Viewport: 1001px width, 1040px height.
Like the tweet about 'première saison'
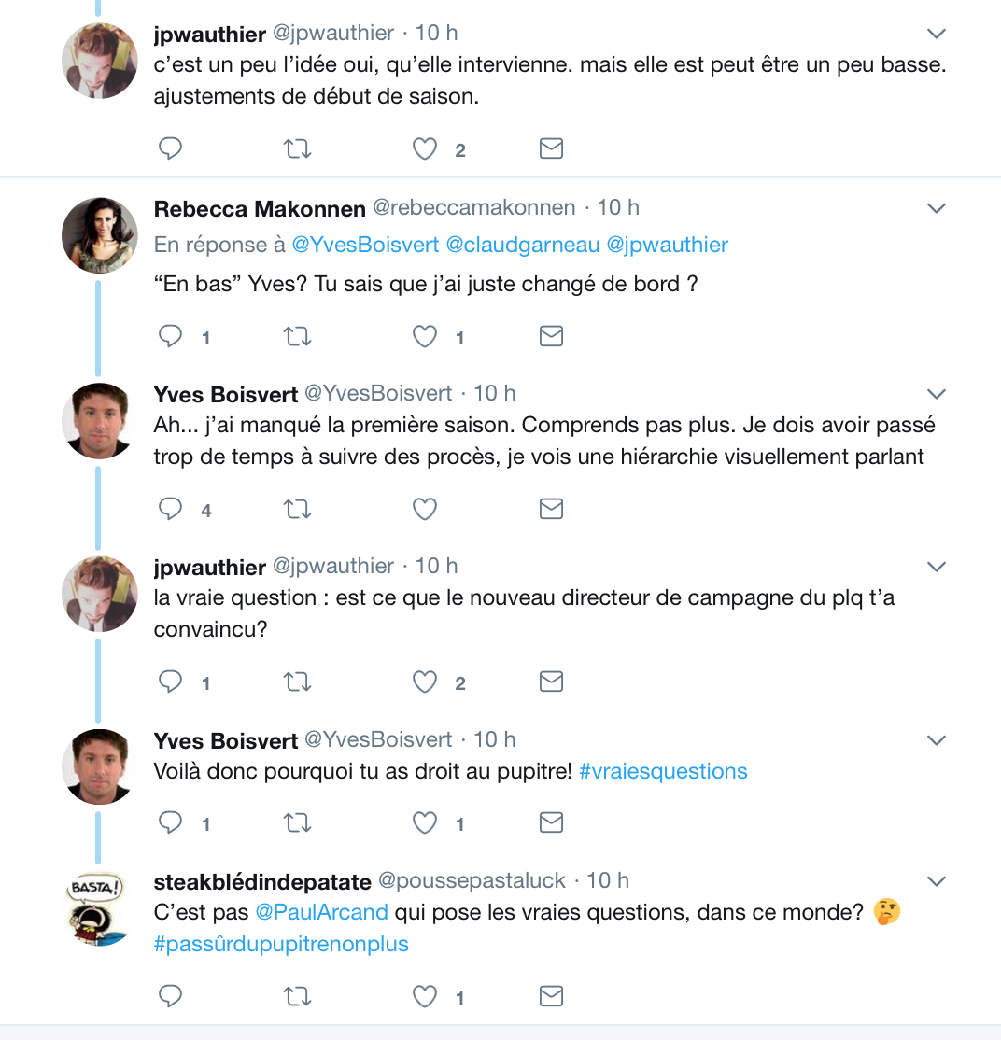[x=425, y=509]
